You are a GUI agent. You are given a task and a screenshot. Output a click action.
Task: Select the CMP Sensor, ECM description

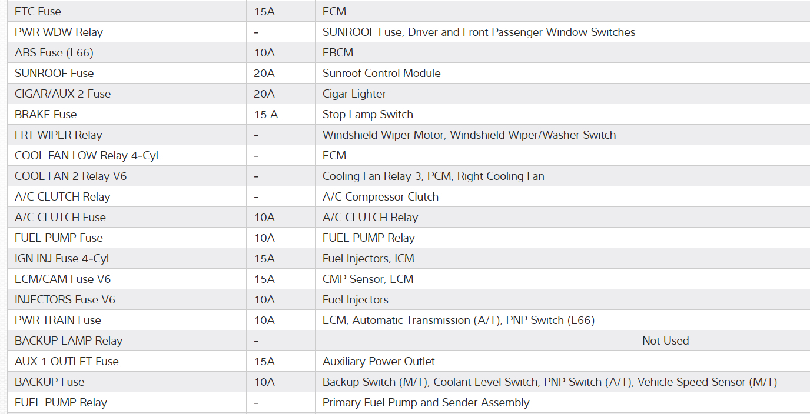tap(368, 279)
